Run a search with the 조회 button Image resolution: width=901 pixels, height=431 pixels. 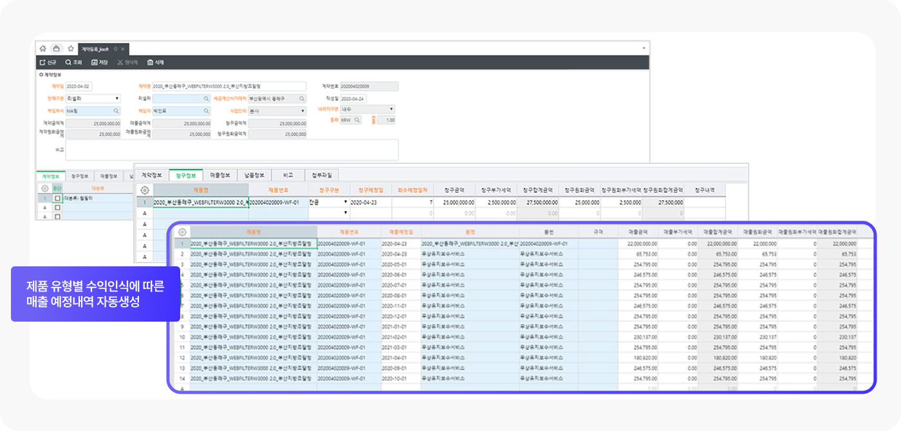point(73,62)
